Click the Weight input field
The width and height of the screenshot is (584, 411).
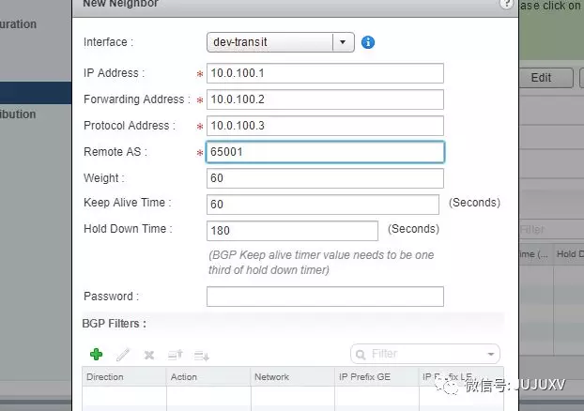[325, 178]
